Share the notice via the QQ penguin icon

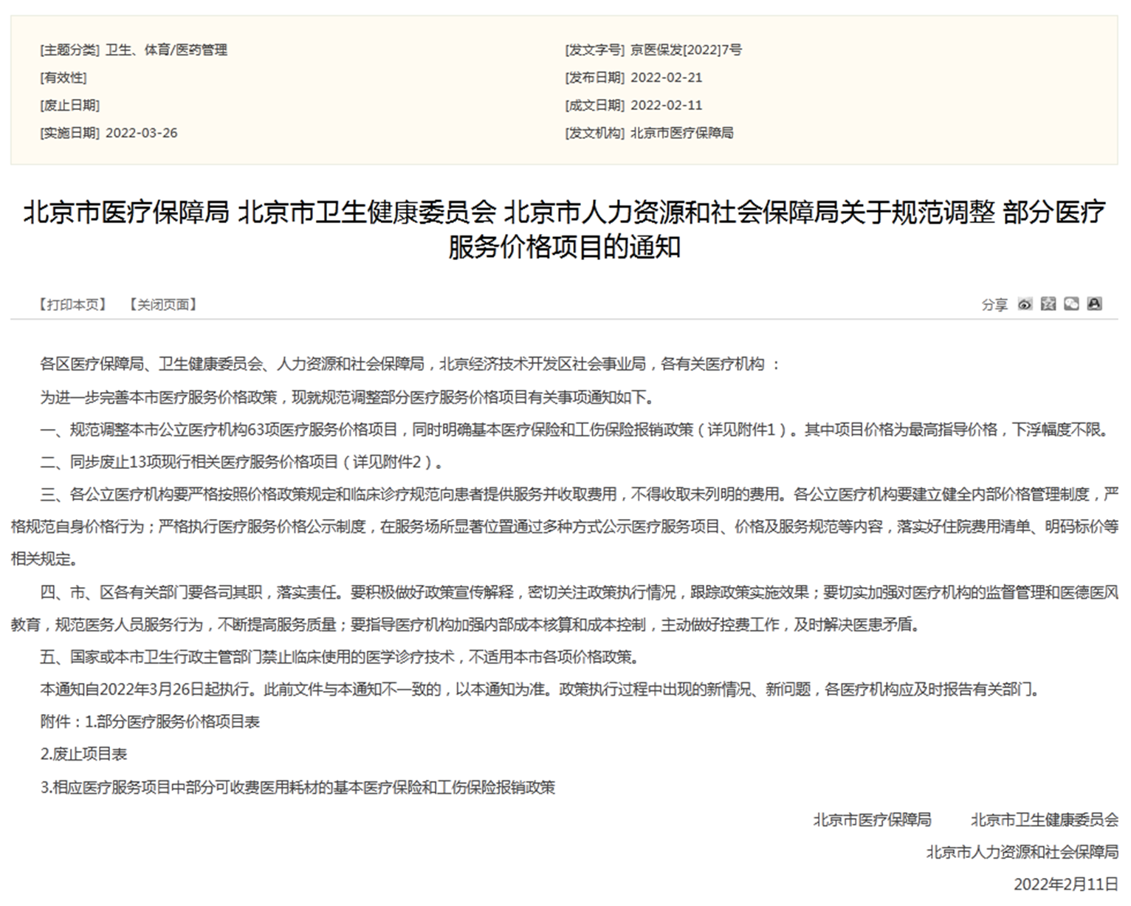1095,304
